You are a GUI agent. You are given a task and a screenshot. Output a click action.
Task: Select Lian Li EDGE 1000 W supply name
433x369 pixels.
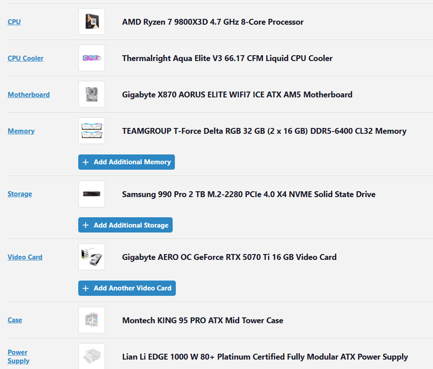point(265,357)
